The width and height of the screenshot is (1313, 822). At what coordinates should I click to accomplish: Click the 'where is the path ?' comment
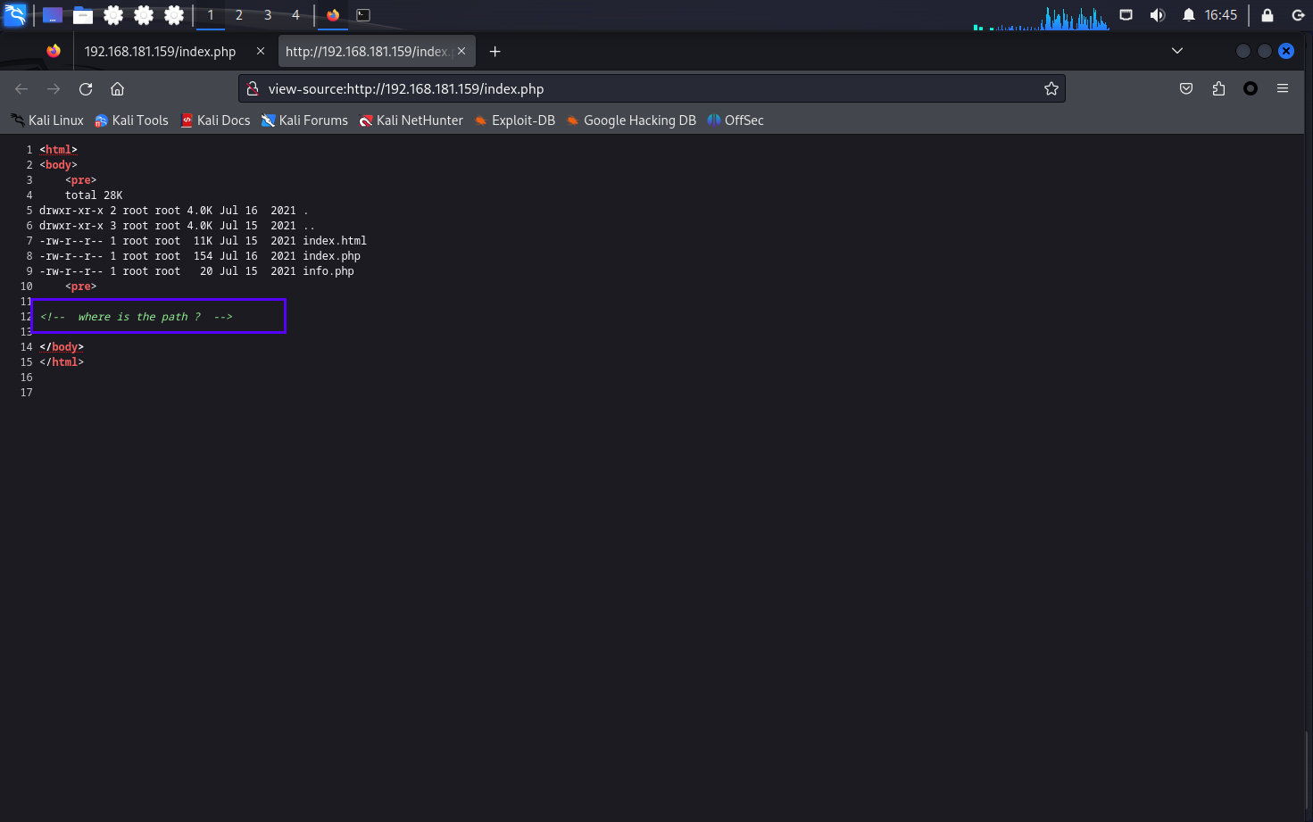(x=136, y=317)
